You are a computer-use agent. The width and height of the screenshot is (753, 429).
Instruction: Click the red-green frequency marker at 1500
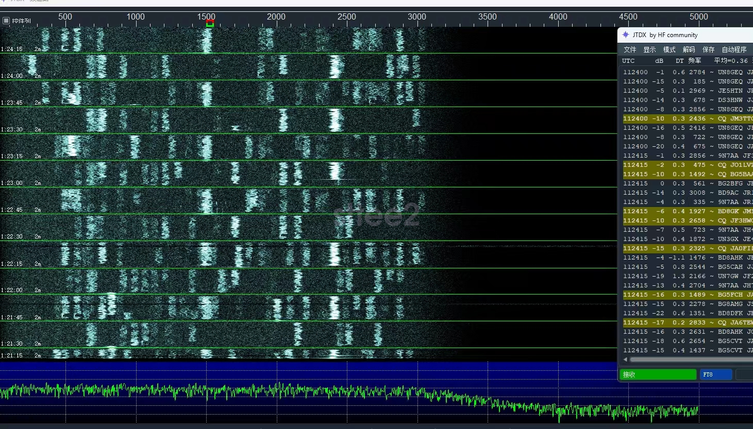pyautogui.click(x=210, y=23)
